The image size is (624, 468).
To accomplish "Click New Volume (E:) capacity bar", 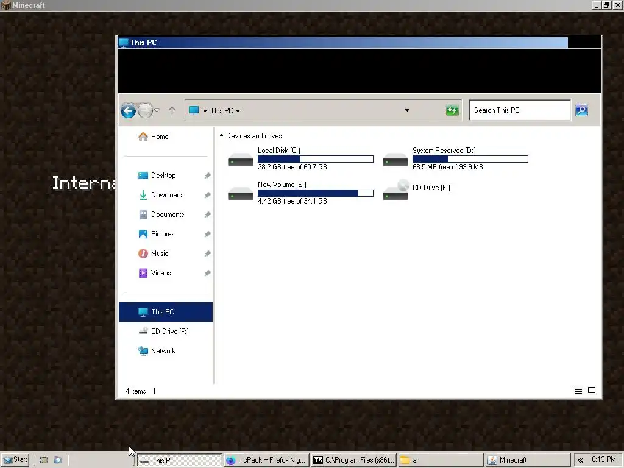I will 316,193.
